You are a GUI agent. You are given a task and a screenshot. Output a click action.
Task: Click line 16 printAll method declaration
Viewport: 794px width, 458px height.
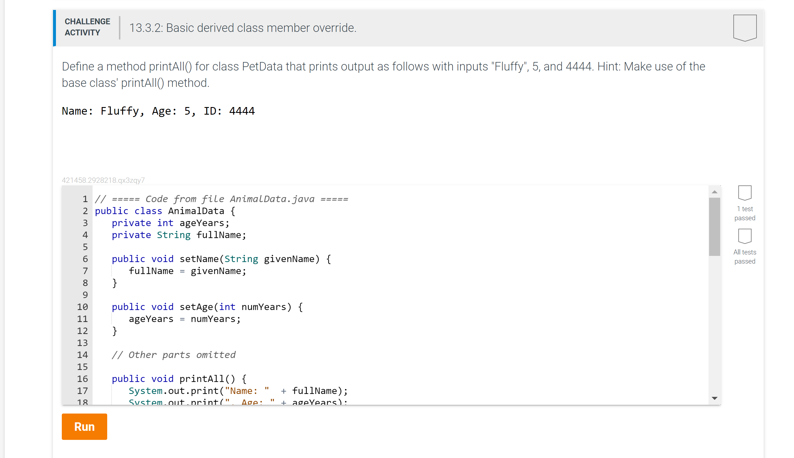(179, 379)
